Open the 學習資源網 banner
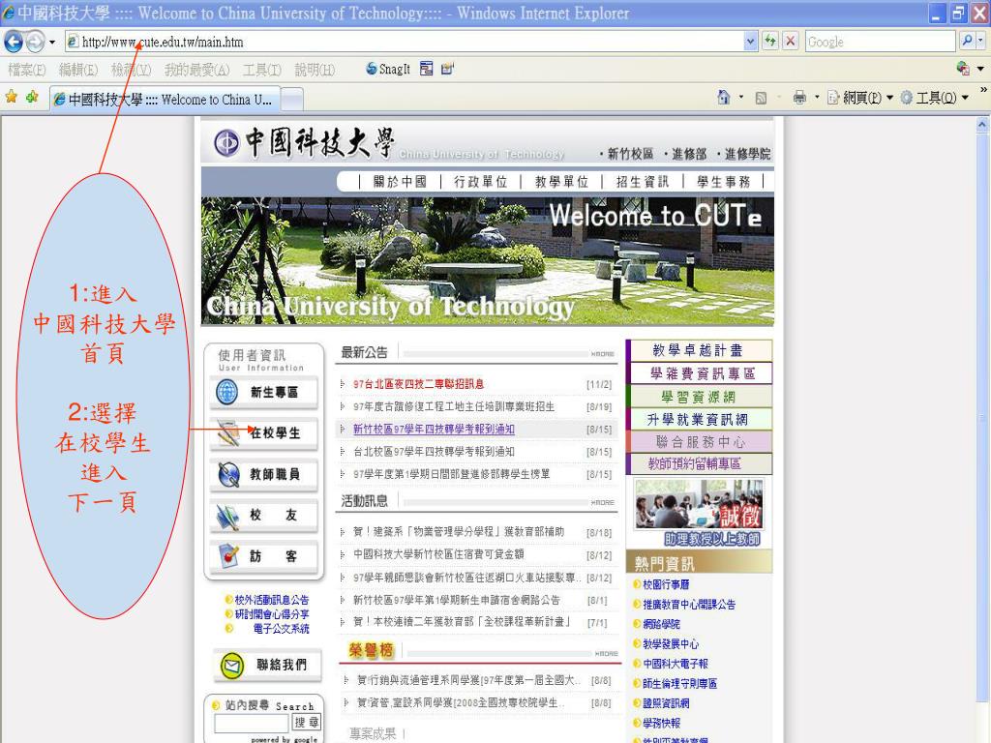The height and width of the screenshot is (743, 991). (x=699, y=397)
